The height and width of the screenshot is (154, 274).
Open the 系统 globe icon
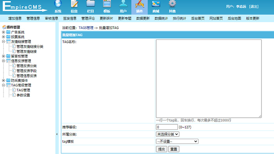click(58, 4)
